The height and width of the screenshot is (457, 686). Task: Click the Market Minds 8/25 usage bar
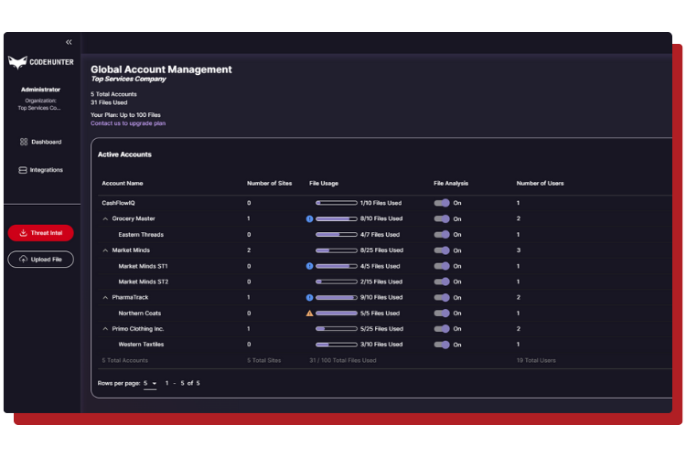pos(336,250)
